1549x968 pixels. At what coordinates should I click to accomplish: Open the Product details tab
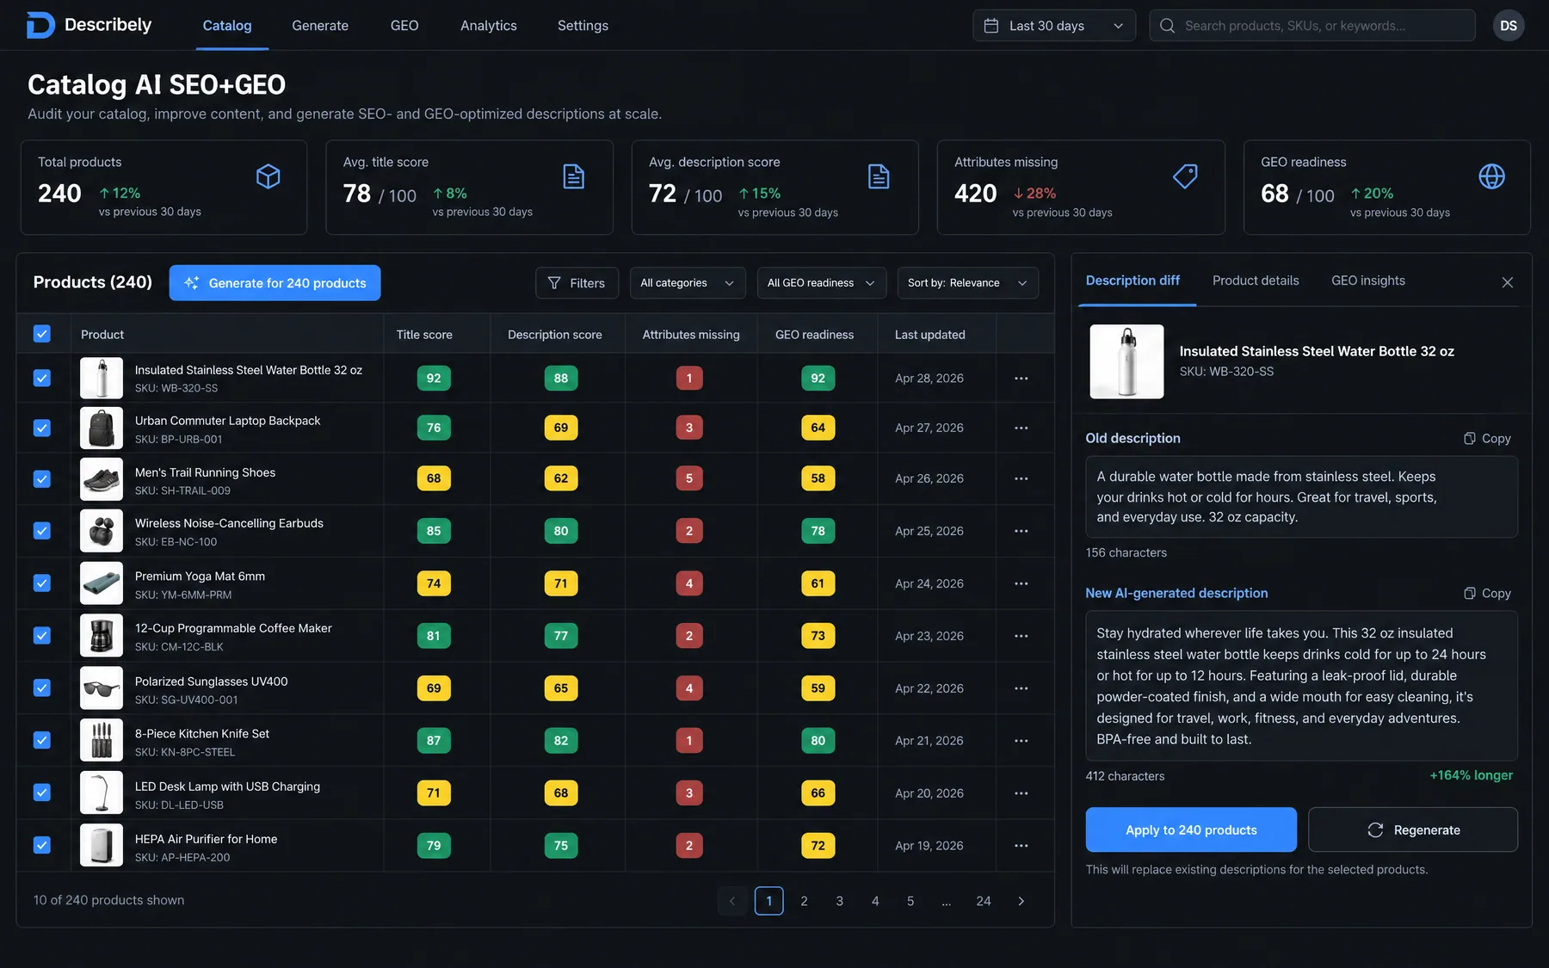point(1256,281)
